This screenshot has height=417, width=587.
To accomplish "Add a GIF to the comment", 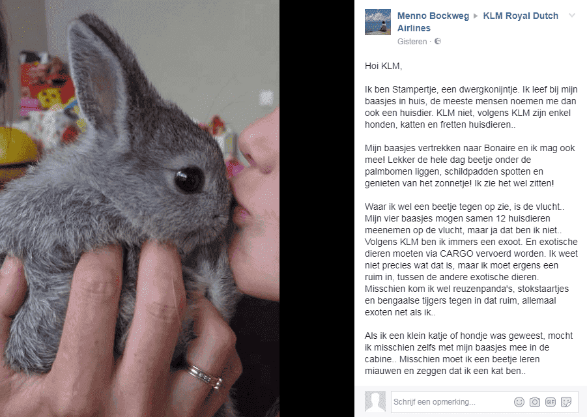I will (551, 402).
